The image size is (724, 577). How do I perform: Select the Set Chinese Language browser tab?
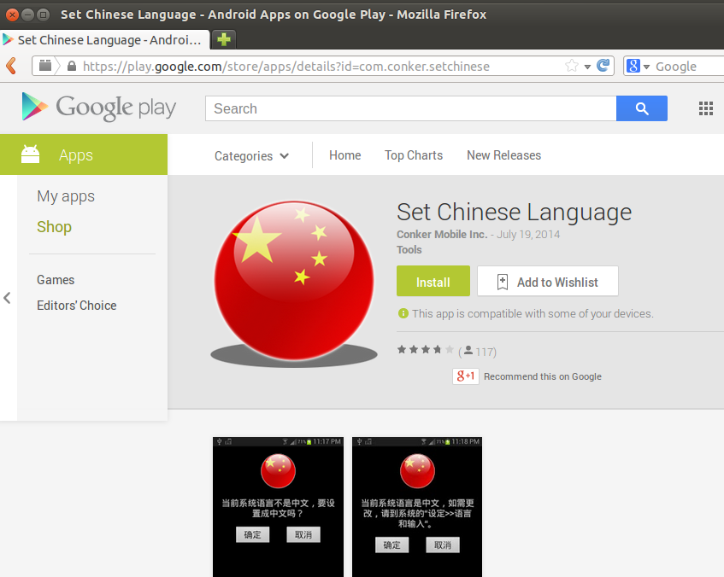[x=105, y=40]
